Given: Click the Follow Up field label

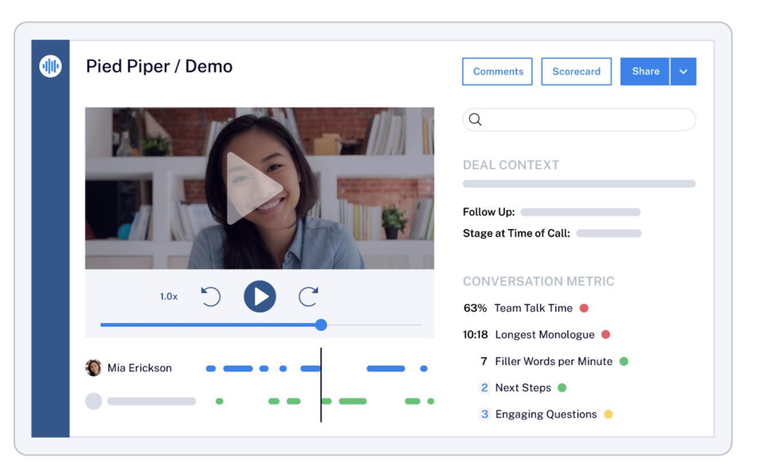Looking at the screenshot, I should (489, 212).
